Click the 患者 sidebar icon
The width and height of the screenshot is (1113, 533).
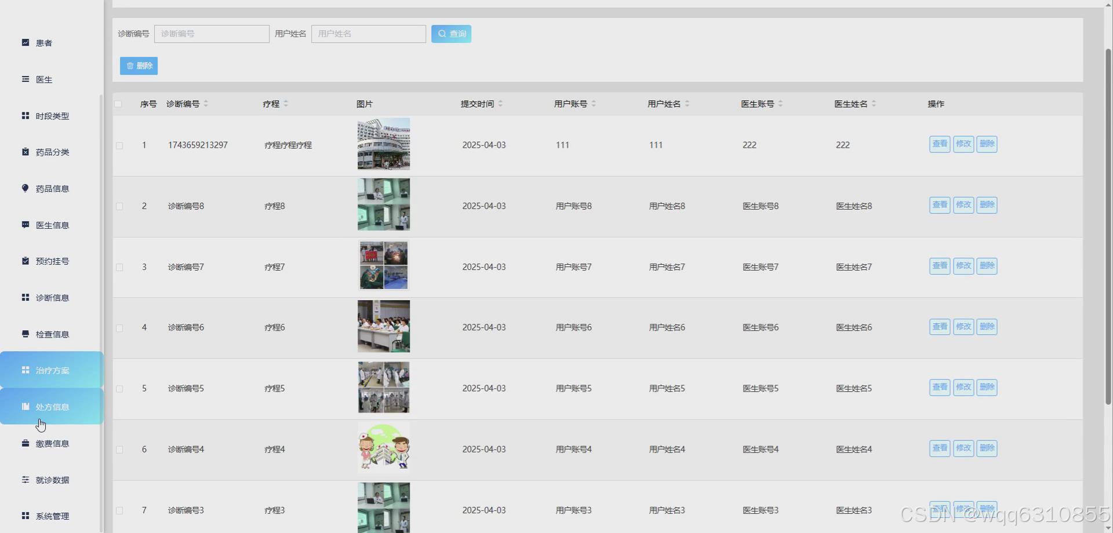point(26,42)
